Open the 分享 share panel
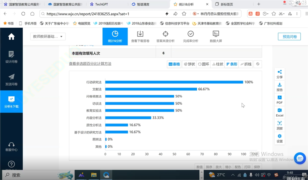Viewport: 308px width, 180px height. tap(280, 74)
